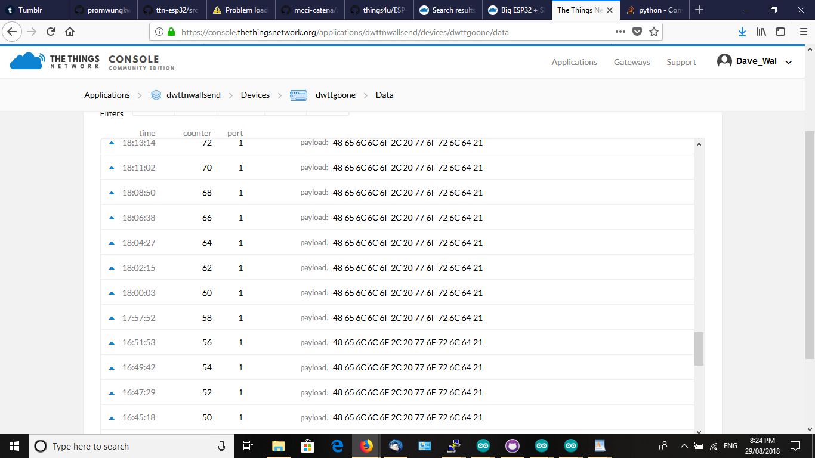
Task: Open the Firefox library icon
Action: 761,32
